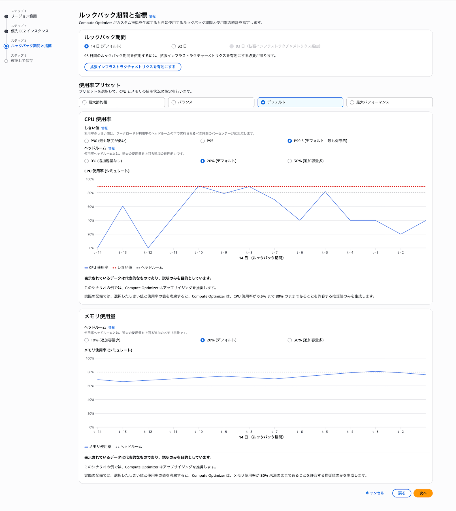Choose the バランス utilization preset
The height and width of the screenshot is (511, 456).
coord(174,102)
